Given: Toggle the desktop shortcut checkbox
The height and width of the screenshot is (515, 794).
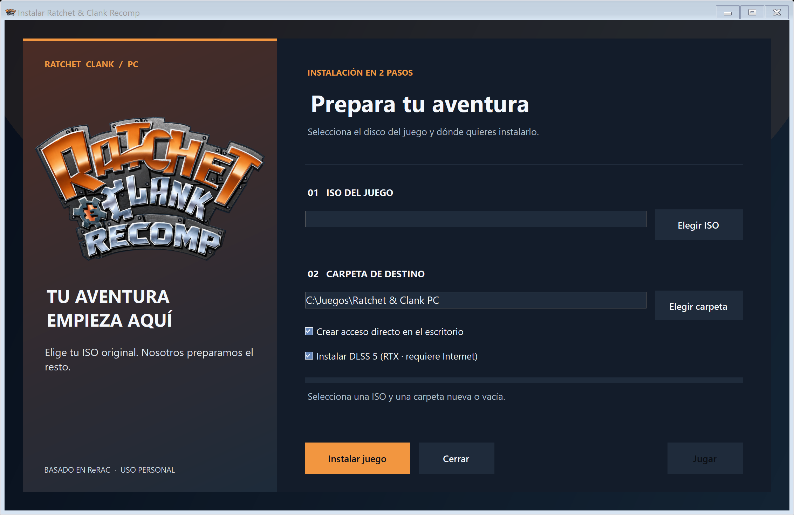Looking at the screenshot, I should point(309,332).
